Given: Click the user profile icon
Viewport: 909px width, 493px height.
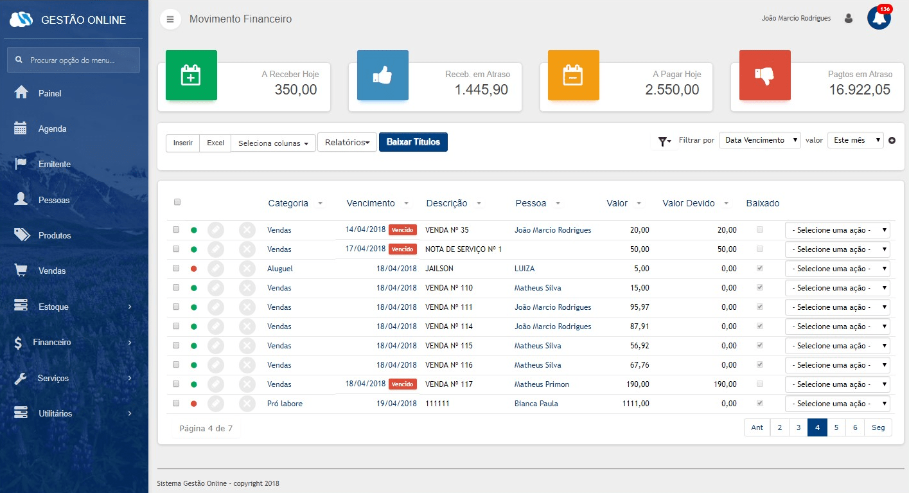Looking at the screenshot, I should pos(848,19).
